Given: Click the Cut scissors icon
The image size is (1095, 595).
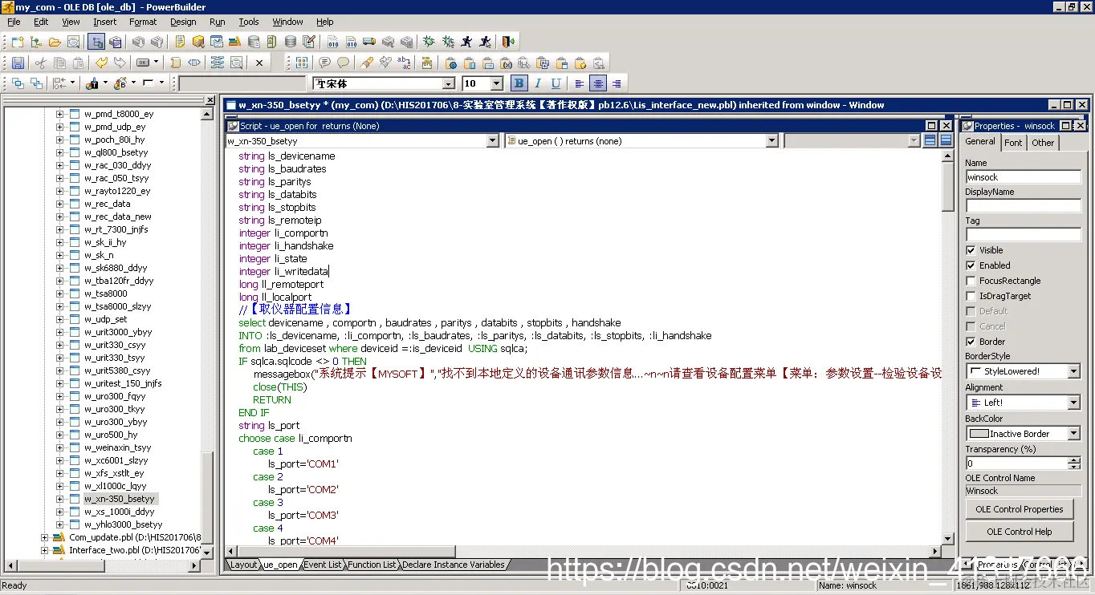Looking at the screenshot, I should point(40,63).
